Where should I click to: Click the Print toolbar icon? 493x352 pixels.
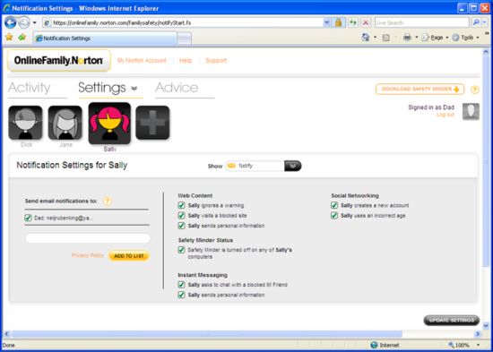click(x=407, y=38)
